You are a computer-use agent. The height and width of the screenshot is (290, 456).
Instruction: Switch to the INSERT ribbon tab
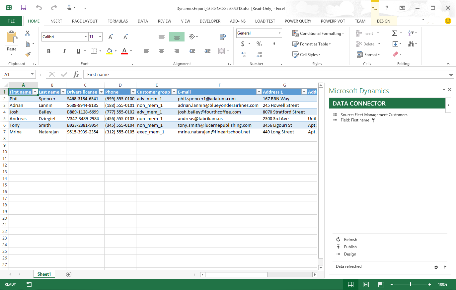56,21
